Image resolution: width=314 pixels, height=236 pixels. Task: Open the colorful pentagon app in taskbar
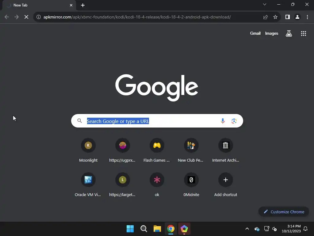[184, 229]
